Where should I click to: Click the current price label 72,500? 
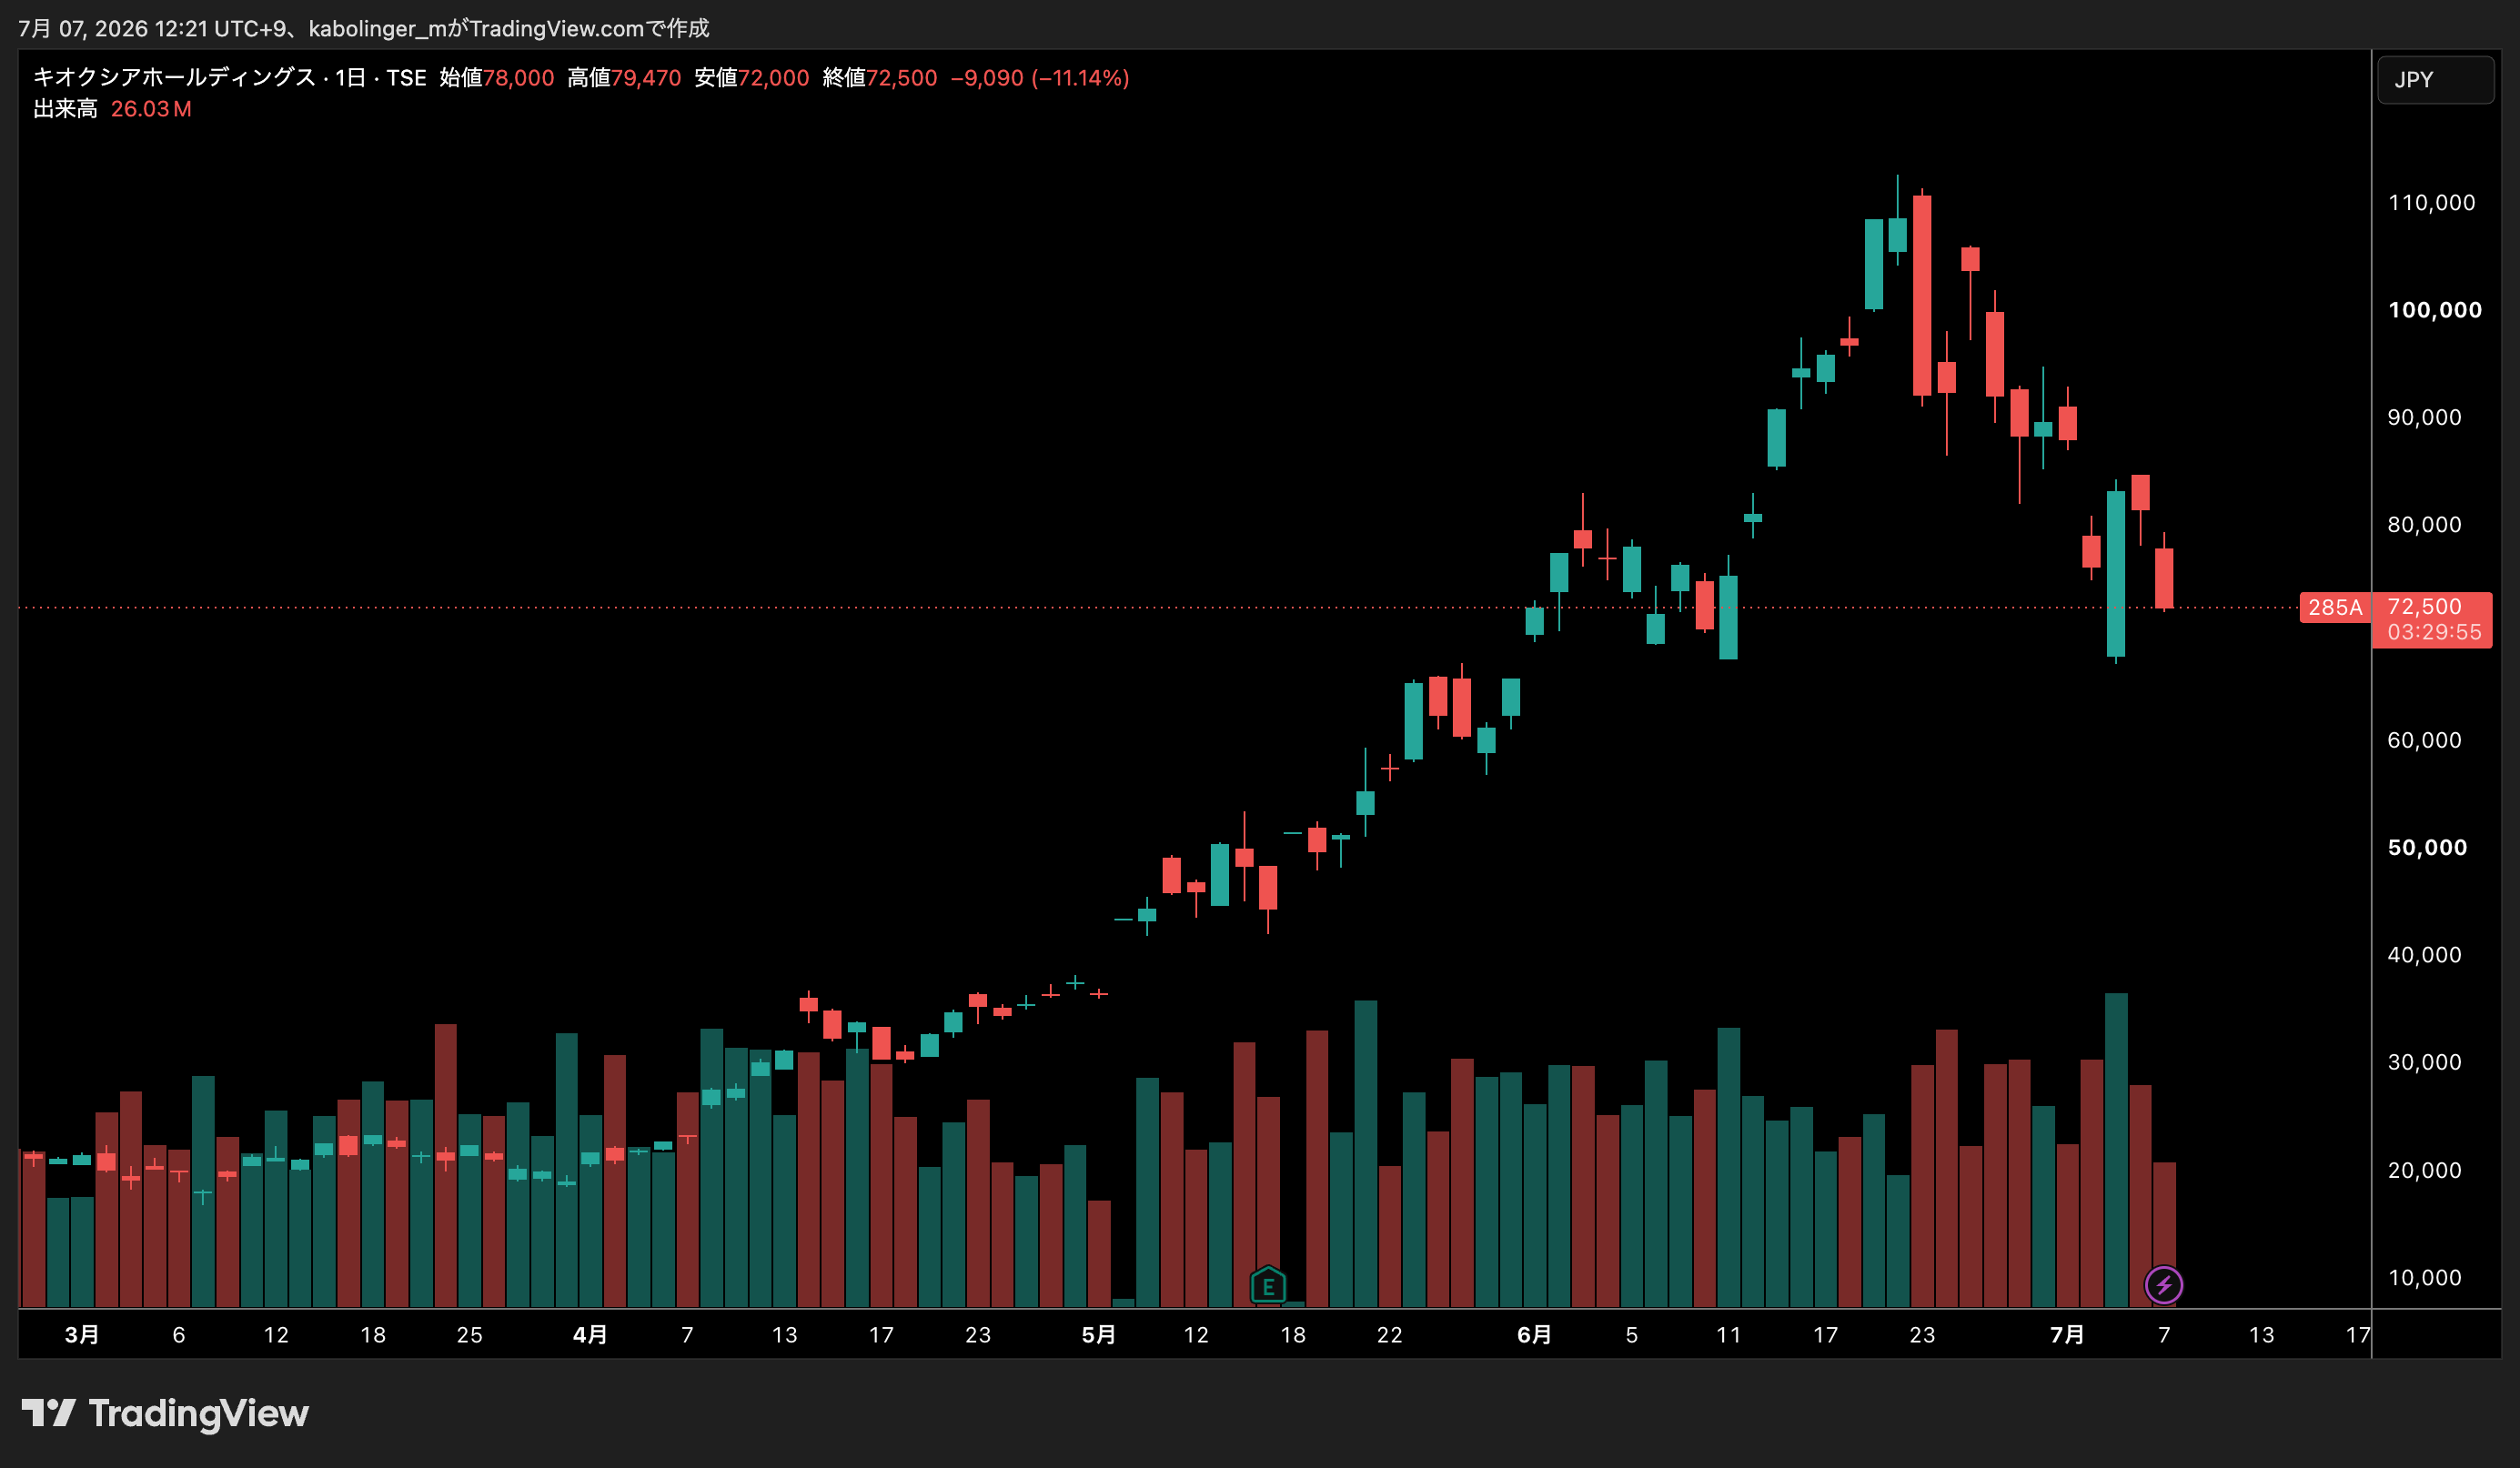click(x=2424, y=606)
